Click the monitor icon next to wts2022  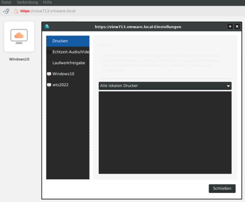49,85
